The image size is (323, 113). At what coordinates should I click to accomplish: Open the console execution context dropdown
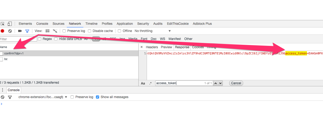(x=43, y=97)
